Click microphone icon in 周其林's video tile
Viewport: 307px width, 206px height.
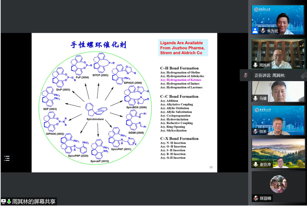[x=256, y=65]
